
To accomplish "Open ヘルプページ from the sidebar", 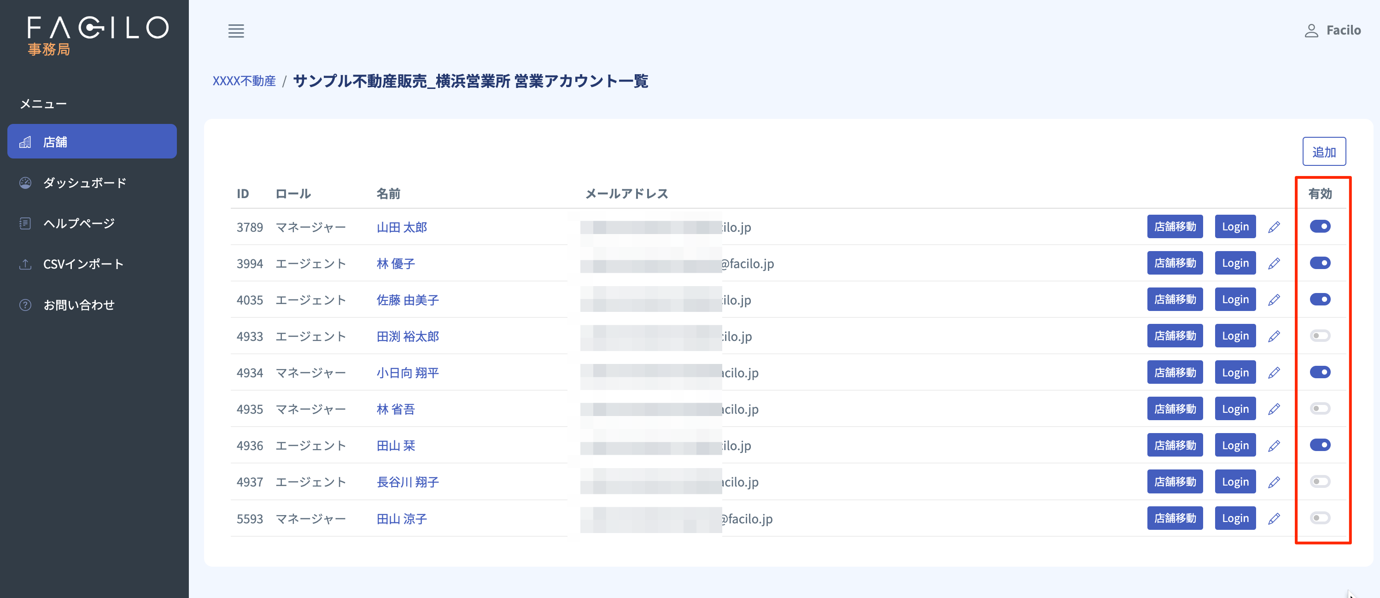I will tap(92, 223).
